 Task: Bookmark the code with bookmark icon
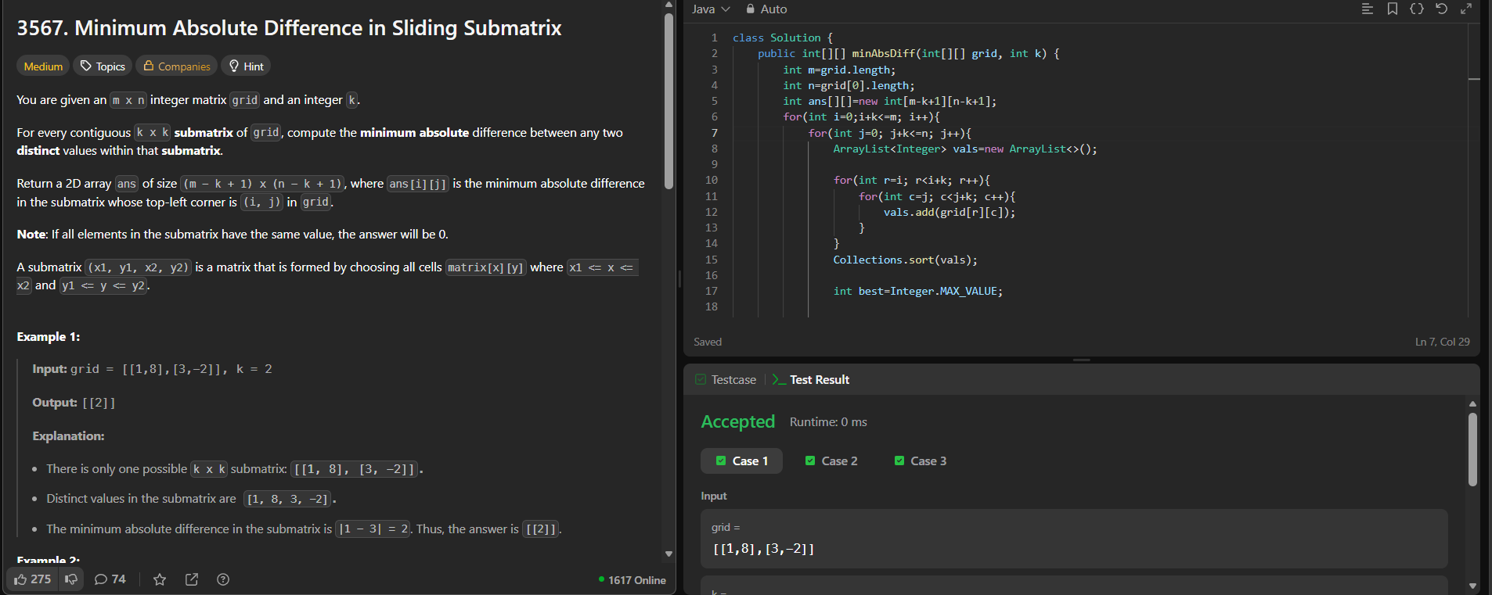coord(1392,9)
